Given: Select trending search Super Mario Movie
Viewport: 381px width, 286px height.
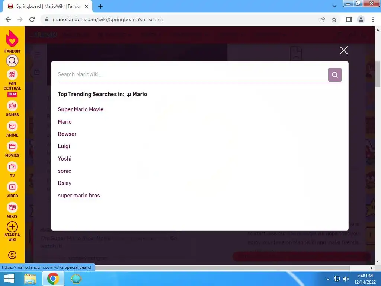Looking at the screenshot, I should pos(81,109).
